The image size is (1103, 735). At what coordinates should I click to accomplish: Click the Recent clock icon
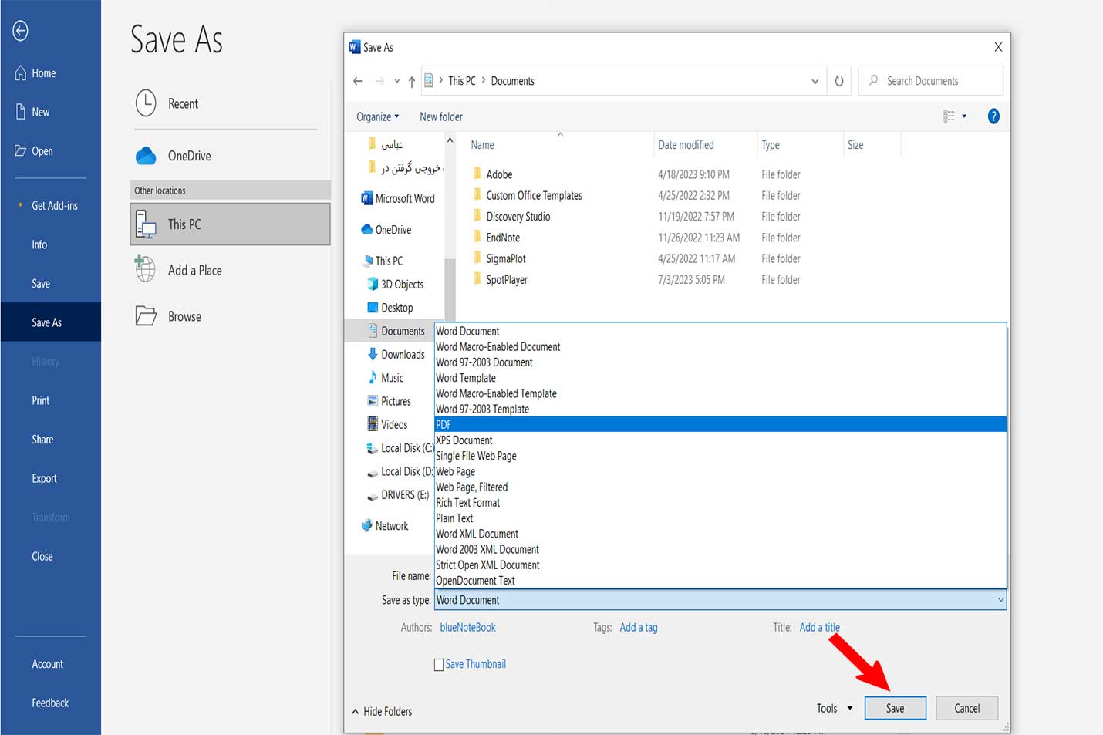(146, 103)
